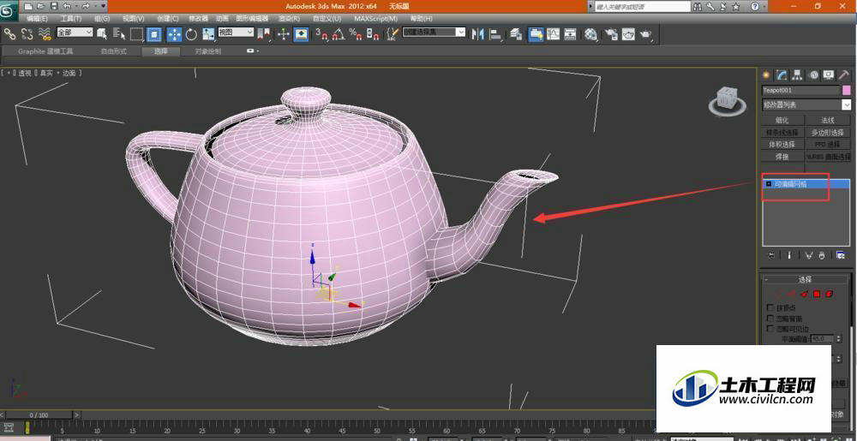Click the Unlink Selection icon
This screenshot has width=857, height=441.
[27, 34]
